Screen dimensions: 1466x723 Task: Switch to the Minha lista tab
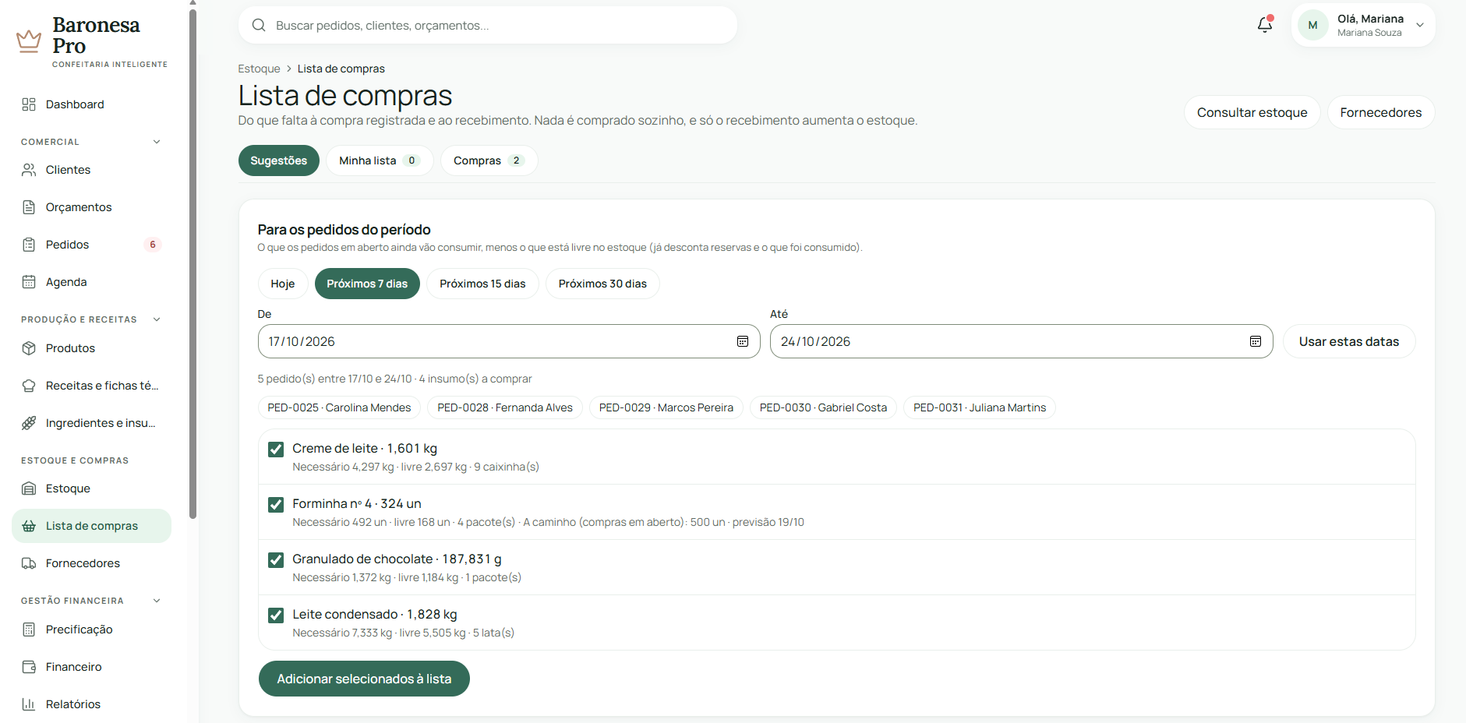[x=380, y=160]
